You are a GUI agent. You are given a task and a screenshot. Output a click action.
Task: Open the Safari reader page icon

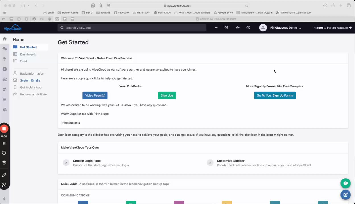pyautogui.click(x=108, y=5)
